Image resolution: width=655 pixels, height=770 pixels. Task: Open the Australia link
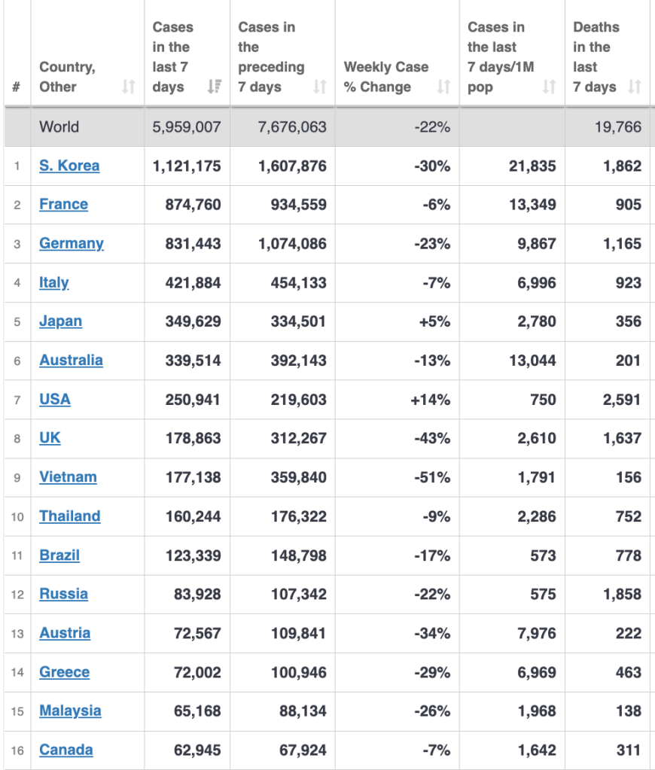tap(71, 361)
